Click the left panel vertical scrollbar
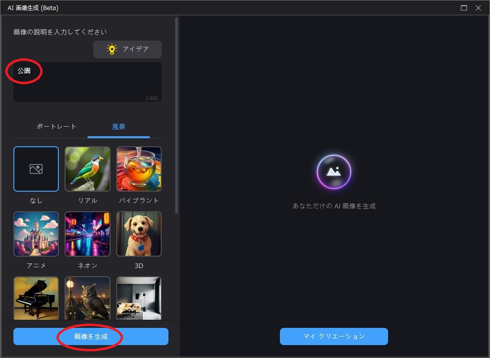 pyautogui.click(x=177, y=115)
